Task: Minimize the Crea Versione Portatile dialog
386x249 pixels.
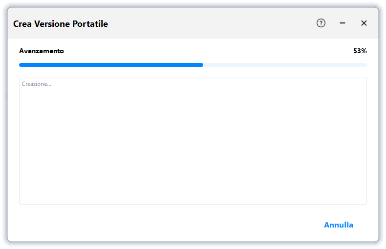Action: coord(343,23)
